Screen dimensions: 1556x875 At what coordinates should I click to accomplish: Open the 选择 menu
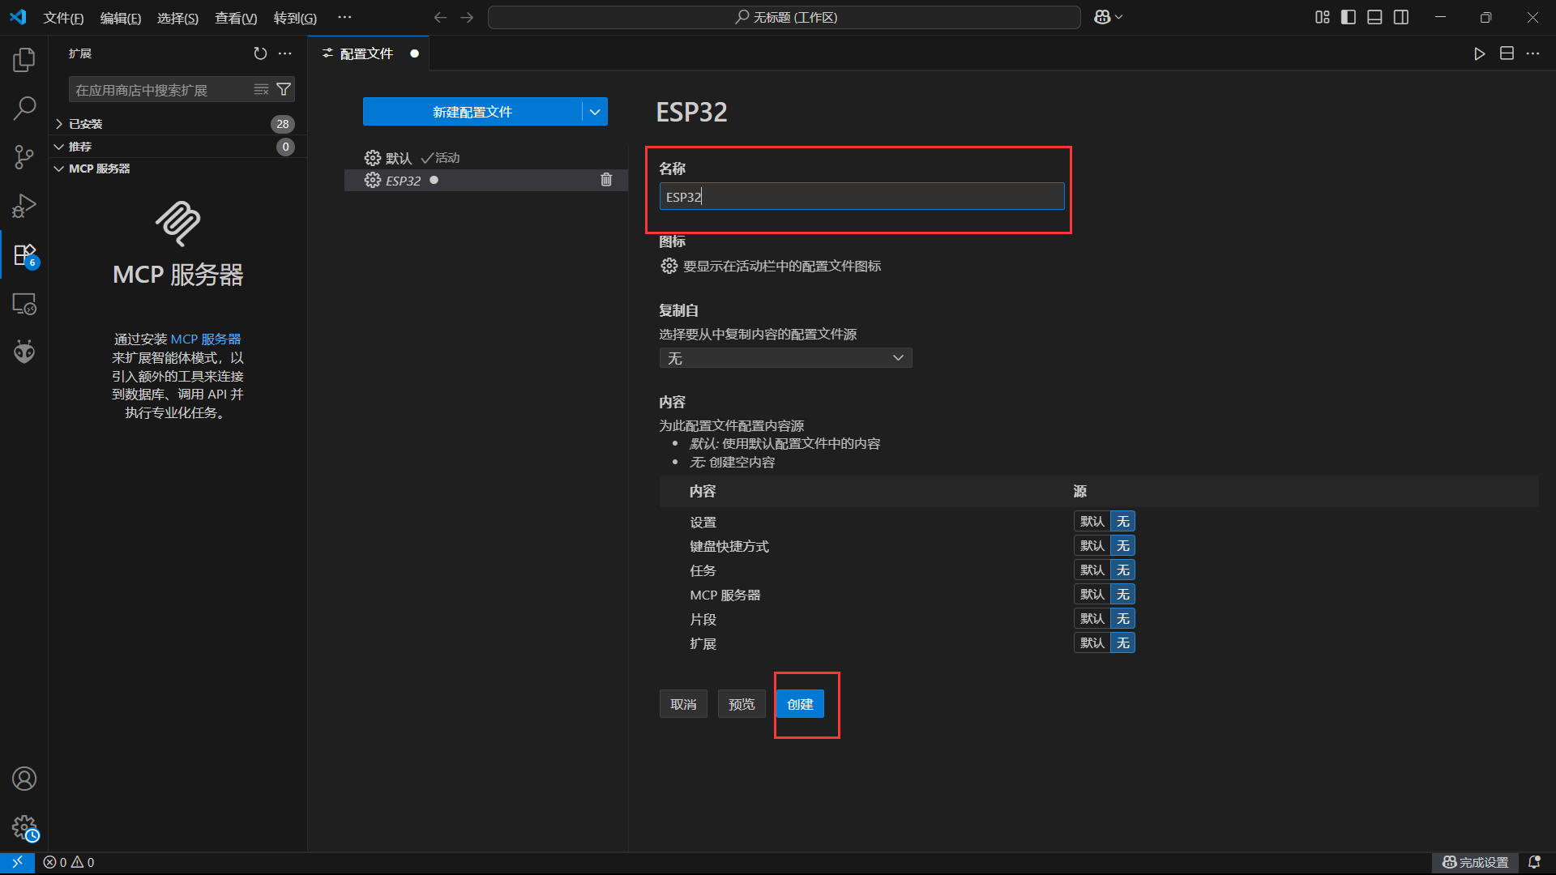click(177, 18)
